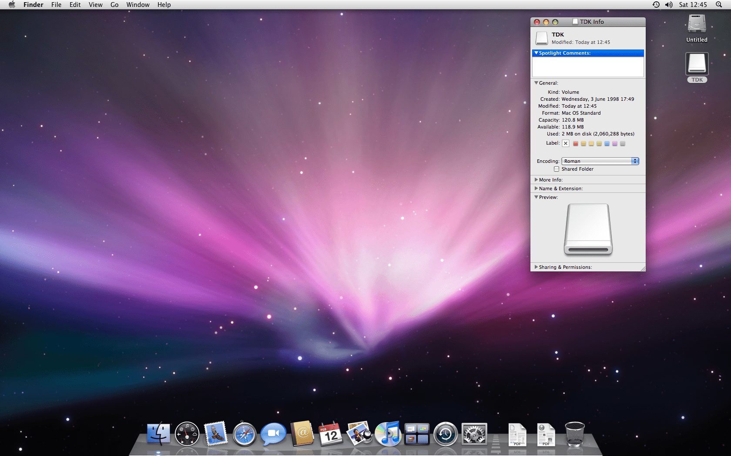The image size is (731, 456).
Task: Apply the blue label color
Action: coord(607,144)
